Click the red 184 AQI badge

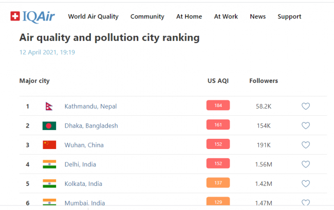click(x=218, y=106)
